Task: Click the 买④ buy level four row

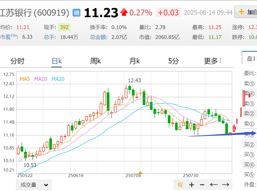Action: [249, 165]
